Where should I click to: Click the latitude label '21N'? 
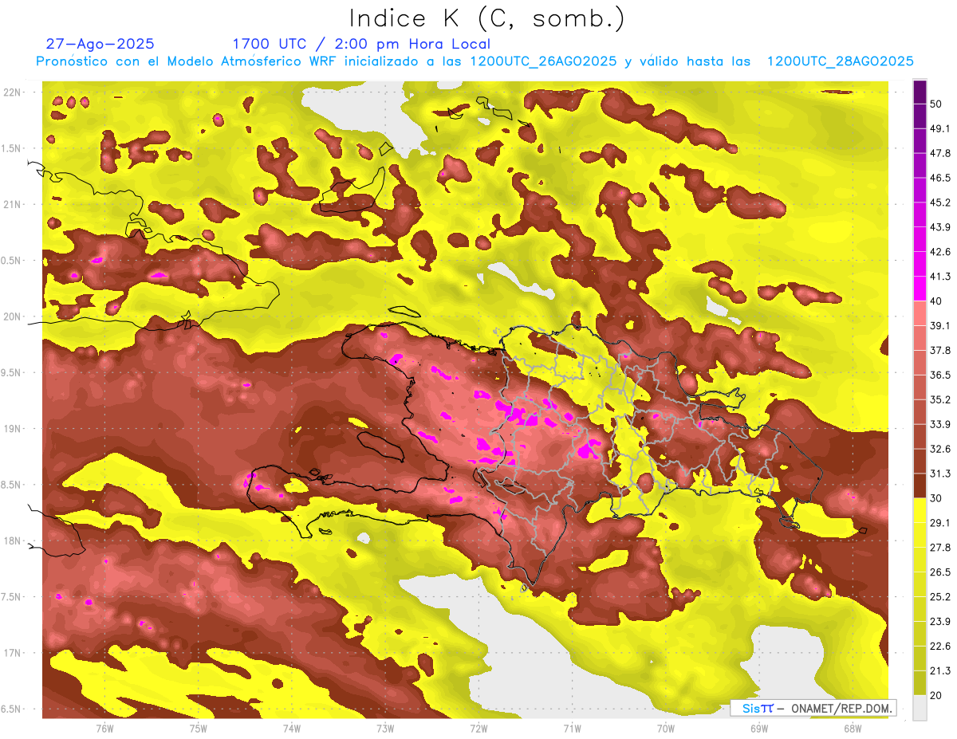click(x=13, y=204)
